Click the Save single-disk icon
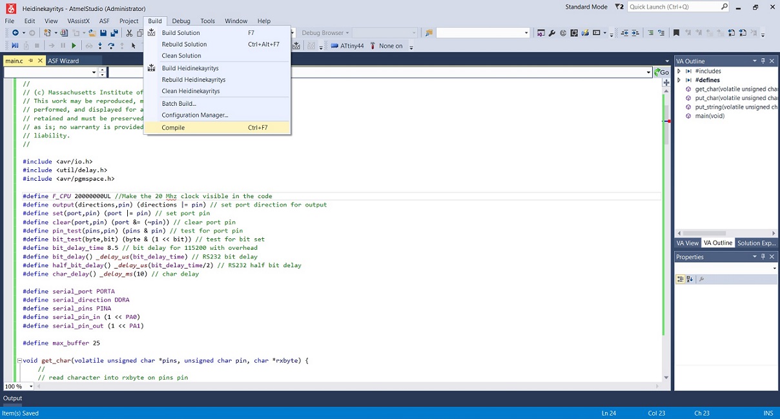This screenshot has width=780, height=419. [103, 33]
